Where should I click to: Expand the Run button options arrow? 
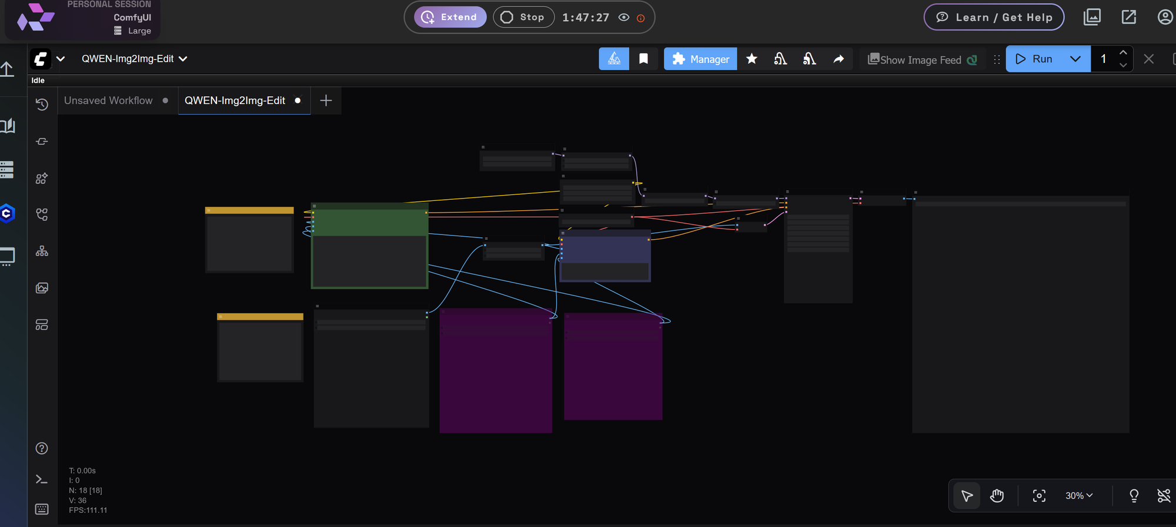1075,59
